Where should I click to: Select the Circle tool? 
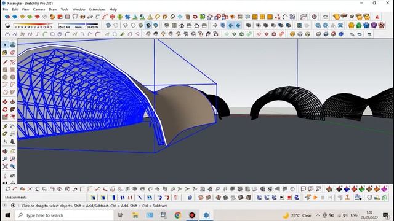point(6,77)
